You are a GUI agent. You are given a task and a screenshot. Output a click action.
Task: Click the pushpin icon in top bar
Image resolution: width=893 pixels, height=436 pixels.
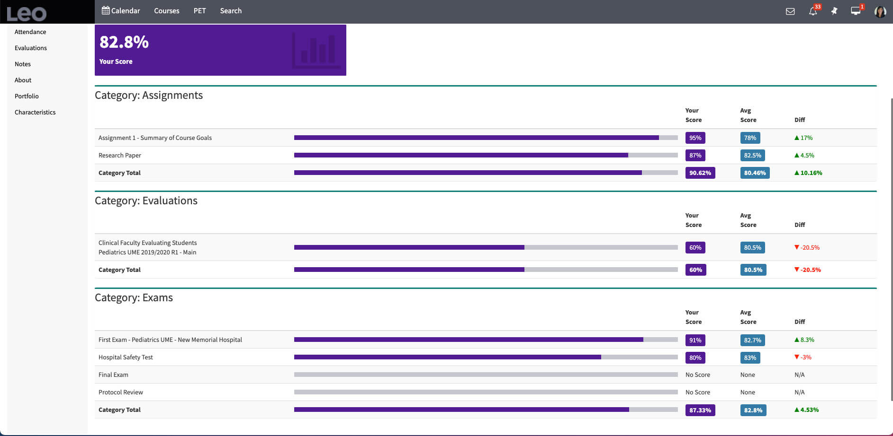pos(834,11)
